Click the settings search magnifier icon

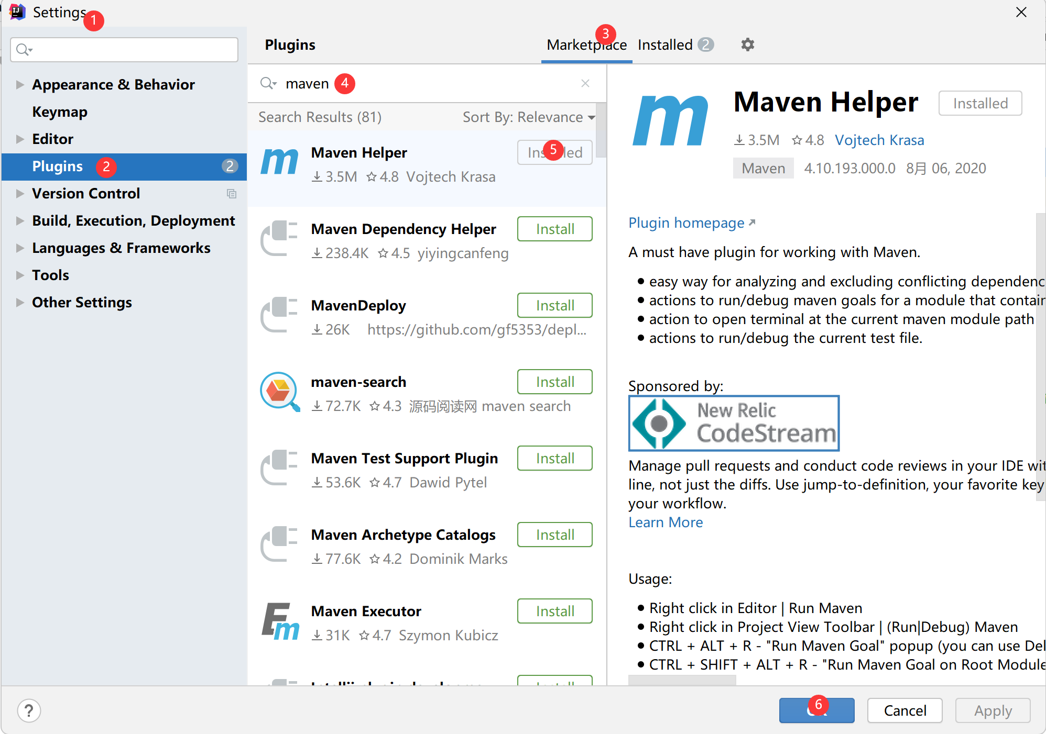point(24,50)
